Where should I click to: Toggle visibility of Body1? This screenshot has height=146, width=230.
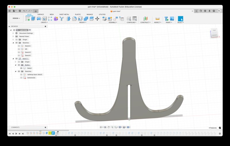(21, 68)
